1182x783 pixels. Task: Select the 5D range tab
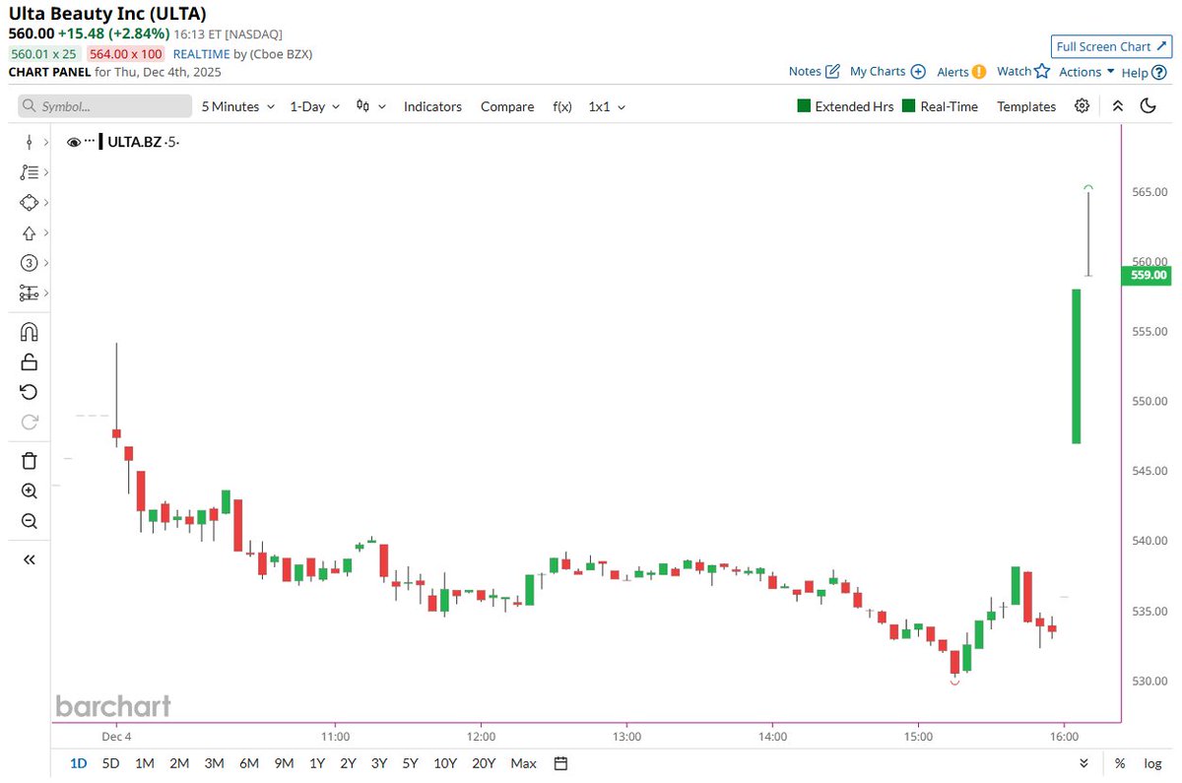111,763
